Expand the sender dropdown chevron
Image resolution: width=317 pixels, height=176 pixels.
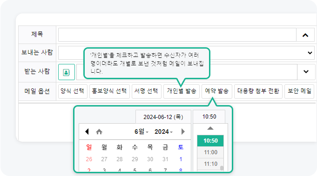(x=310, y=53)
